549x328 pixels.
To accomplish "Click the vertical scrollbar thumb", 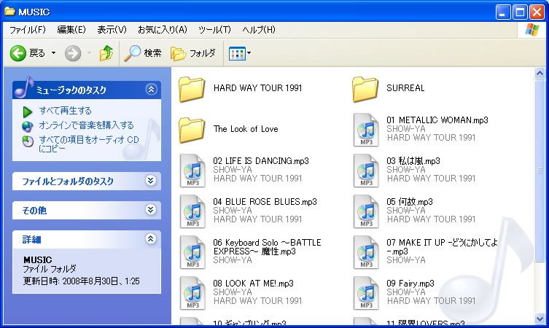I will 540,170.
